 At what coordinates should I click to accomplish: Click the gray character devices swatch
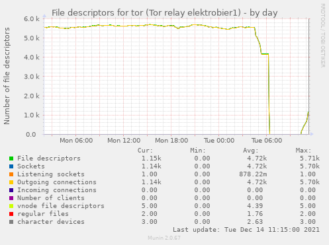click(x=11, y=222)
